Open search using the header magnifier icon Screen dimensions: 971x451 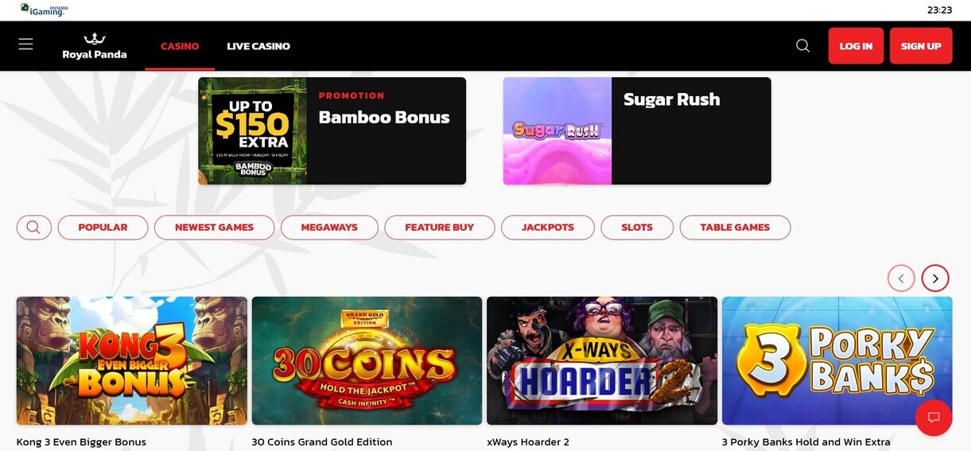click(x=803, y=46)
